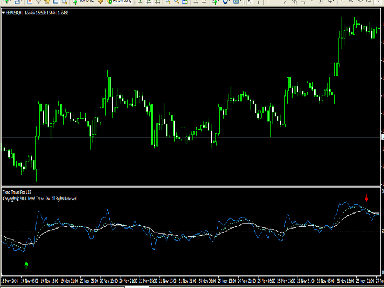Open the dropdown triangle beside GBPUSD,H1
The image size is (384, 288).
click(3, 13)
